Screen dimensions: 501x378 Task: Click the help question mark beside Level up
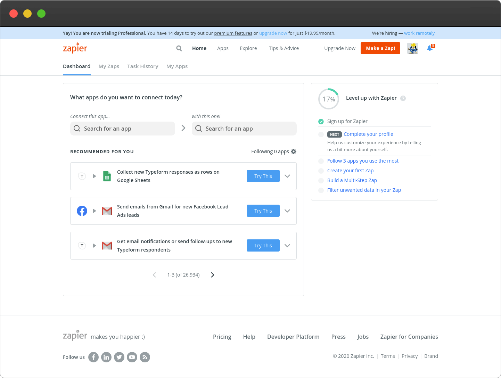coord(403,98)
